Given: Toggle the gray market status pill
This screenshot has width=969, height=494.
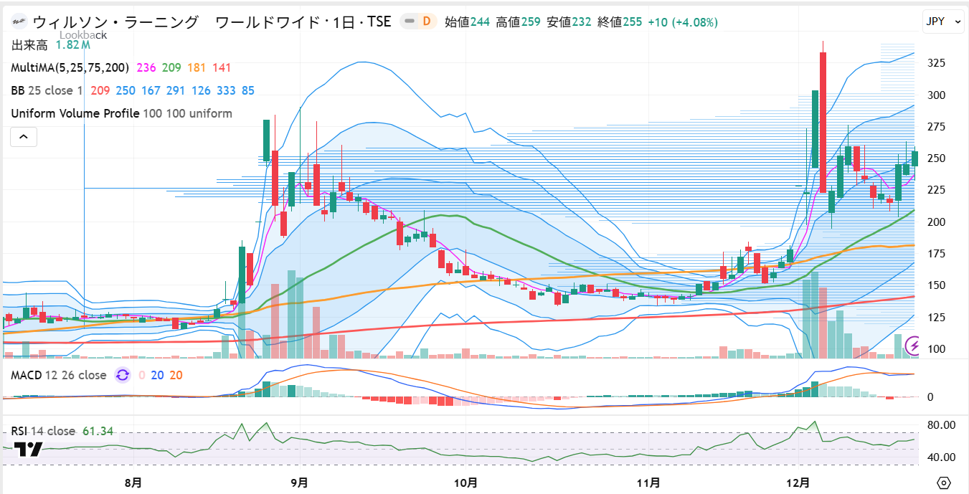Looking at the screenshot, I should coord(409,22).
